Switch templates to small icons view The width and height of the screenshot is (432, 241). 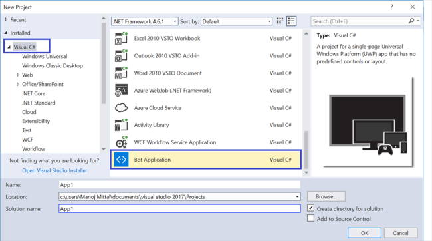(280, 21)
